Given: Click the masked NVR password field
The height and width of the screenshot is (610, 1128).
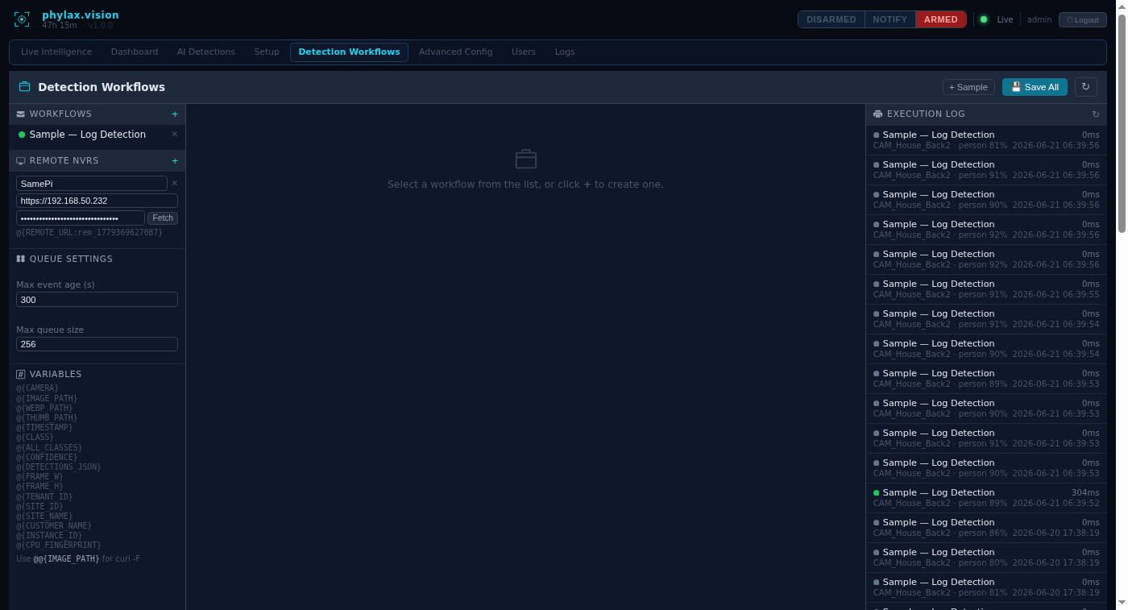Looking at the screenshot, I should 81,218.
